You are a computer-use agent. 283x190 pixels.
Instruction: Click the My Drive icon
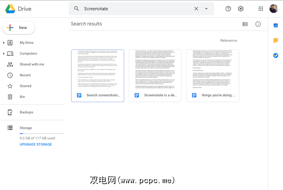click(x=10, y=43)
